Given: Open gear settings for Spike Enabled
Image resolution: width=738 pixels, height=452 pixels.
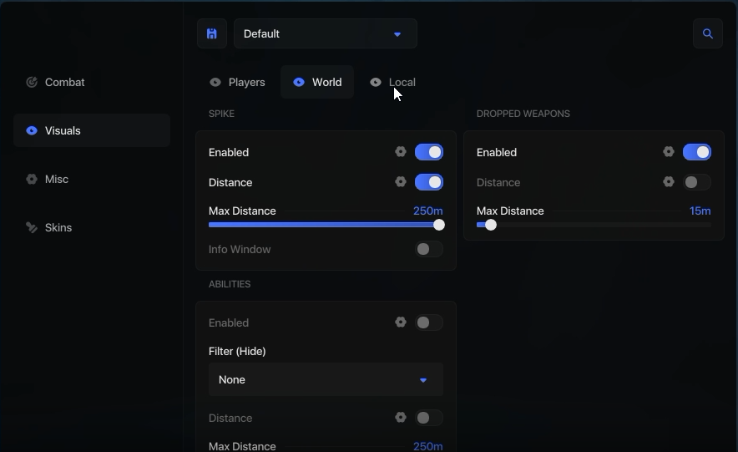Looking at the screenshot, I should [401, 151].
